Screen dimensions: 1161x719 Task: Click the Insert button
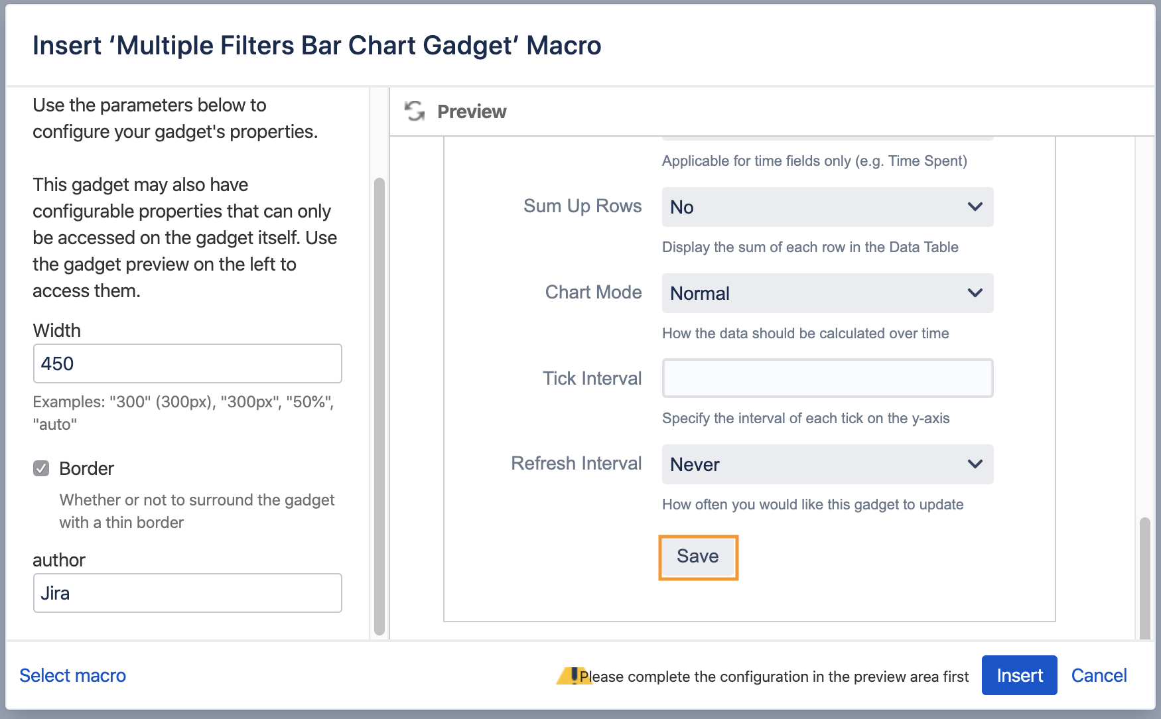click(1019, 675)
